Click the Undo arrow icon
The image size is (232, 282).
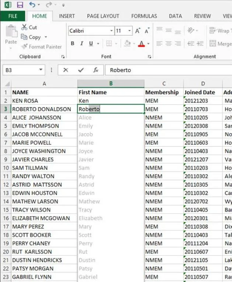pos(32,5)
